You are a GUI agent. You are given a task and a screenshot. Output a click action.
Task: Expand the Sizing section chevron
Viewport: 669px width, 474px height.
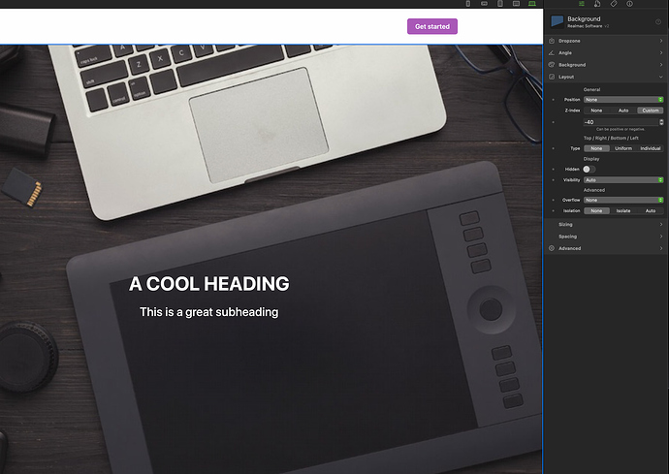pyautogui.click(x=661, y=225)
